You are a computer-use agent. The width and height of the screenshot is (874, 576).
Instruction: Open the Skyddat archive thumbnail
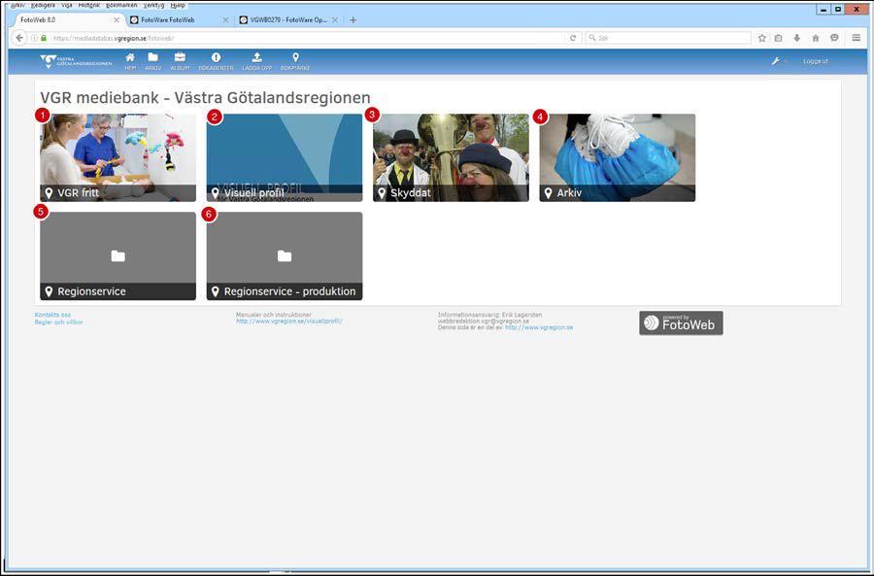pyautogui.click(x=451, y=157)
